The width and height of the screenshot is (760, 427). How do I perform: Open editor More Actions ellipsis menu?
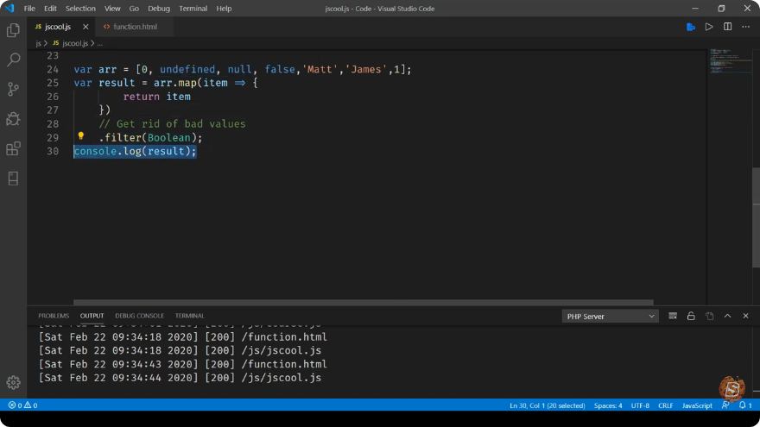pos(745,27)
